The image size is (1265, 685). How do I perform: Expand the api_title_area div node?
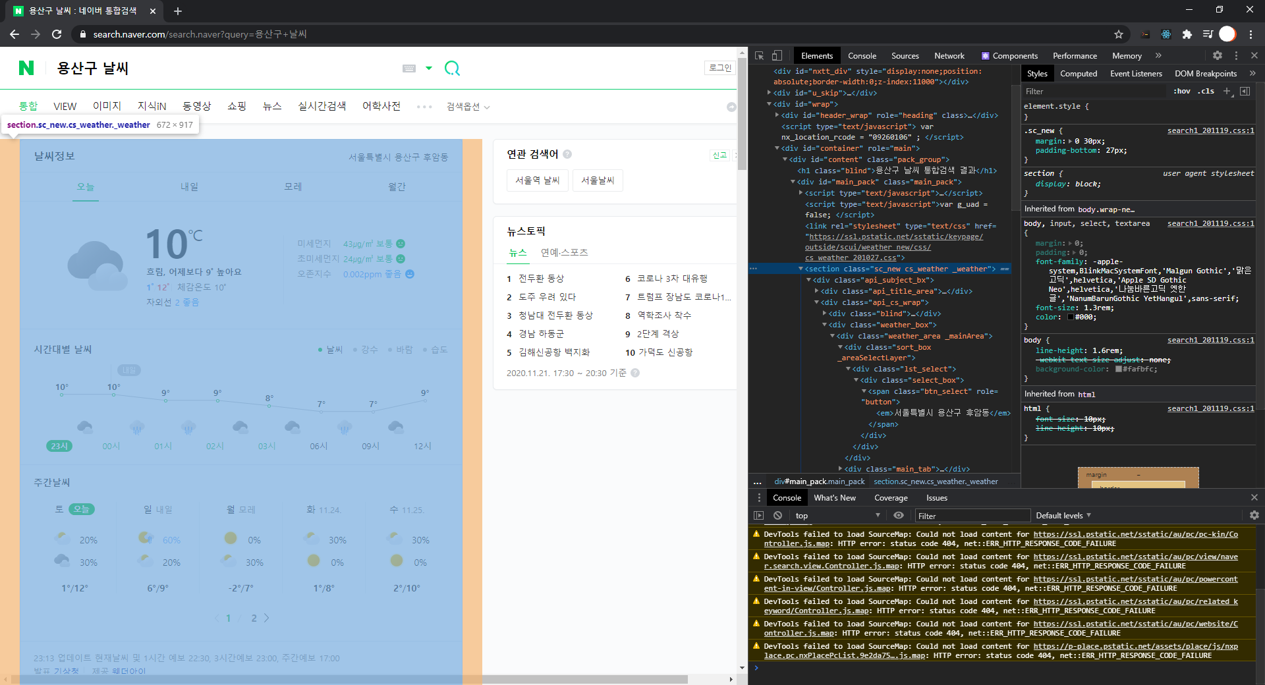click(816, 291)
